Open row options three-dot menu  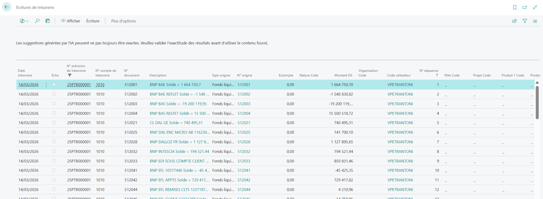46,85
